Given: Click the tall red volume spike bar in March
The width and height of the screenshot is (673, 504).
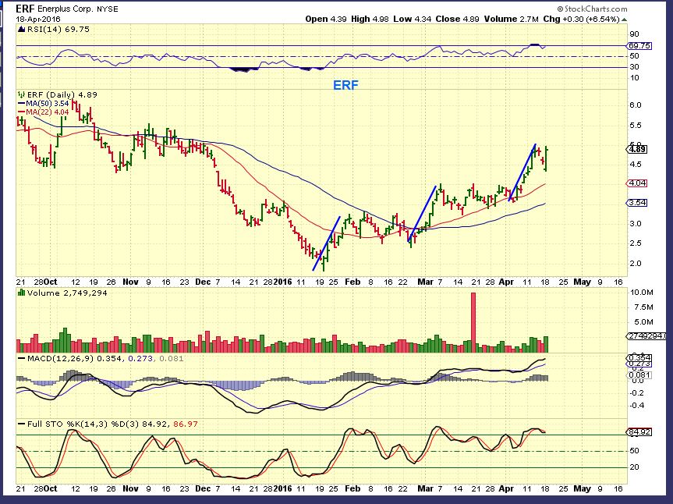Looking at the screenshot, I should click(x=473, y=322).
